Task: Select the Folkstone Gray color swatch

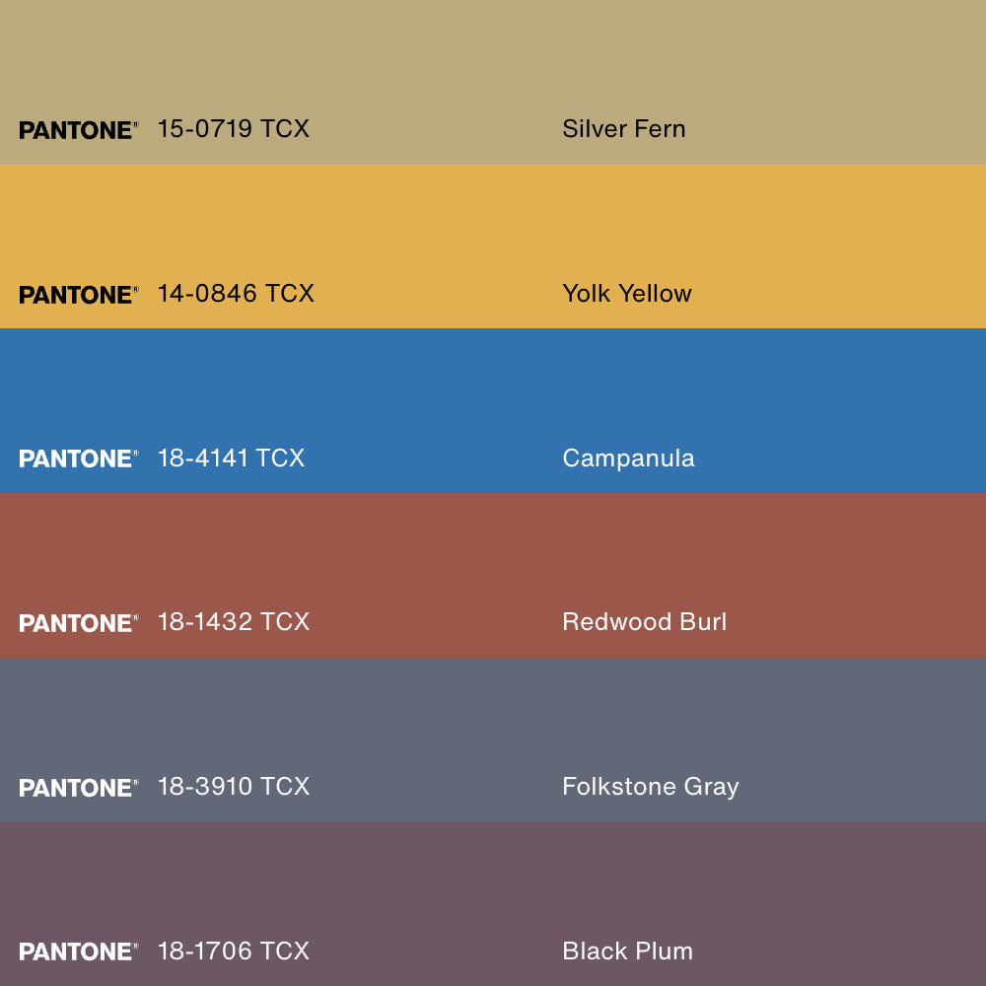Action: click(493, 718)
